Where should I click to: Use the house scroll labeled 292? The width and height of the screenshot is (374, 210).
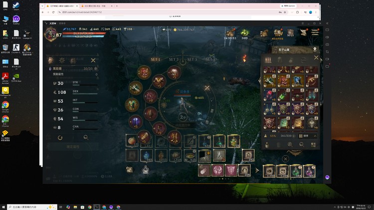pos(248,155)
